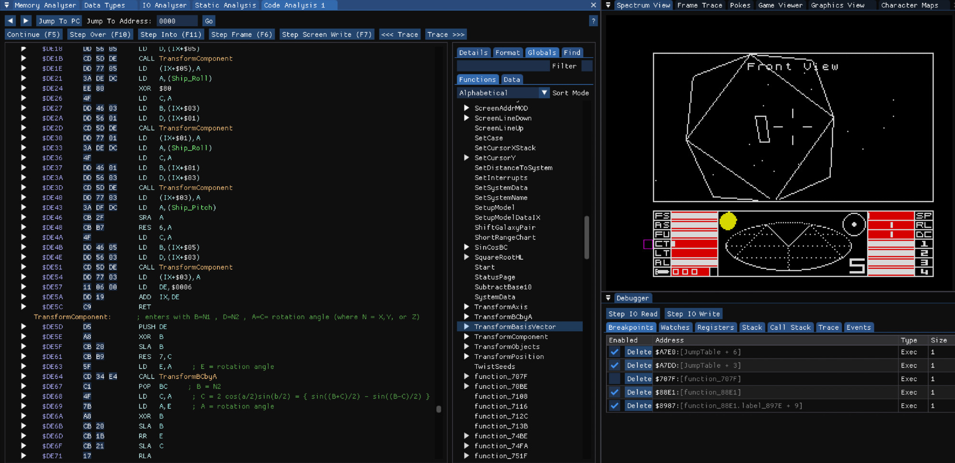This screenshot has width=955, height=463.
Task: Open the help question mark button
Action: (x=593, y=21)
